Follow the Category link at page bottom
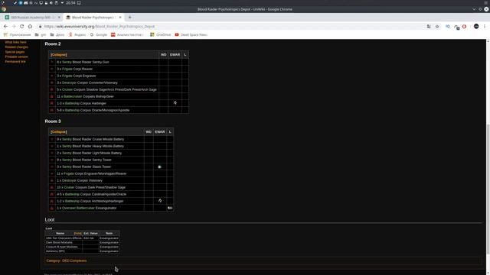490x275 pixels. [53, 260]
